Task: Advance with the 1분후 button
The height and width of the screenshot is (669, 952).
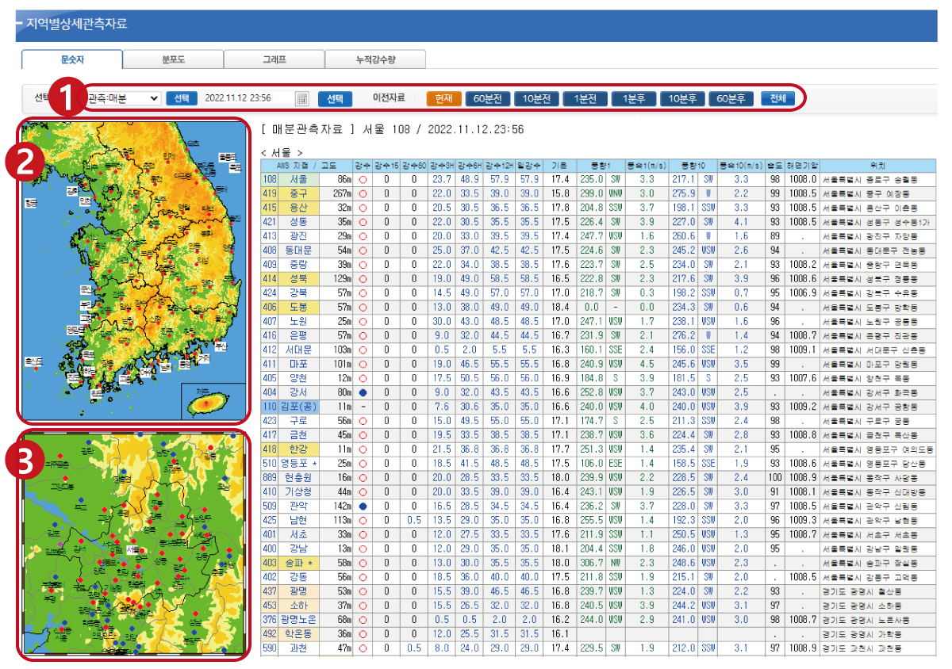Action: tap(633, 98)
